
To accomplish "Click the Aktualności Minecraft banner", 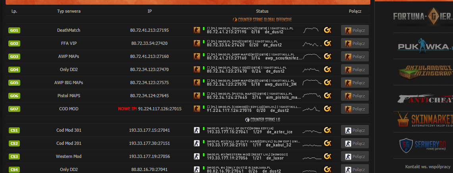I will pos(425,73).
